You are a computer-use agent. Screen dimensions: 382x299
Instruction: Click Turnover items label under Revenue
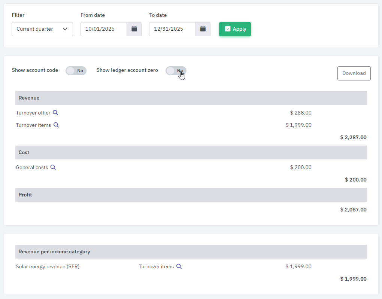pyautogui.click(x=33, y=125)
